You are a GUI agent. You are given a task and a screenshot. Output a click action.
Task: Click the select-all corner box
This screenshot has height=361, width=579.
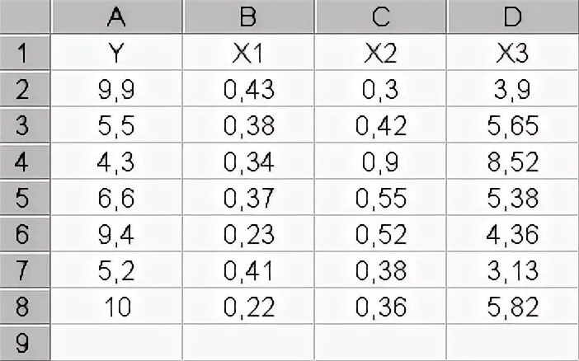[x=25, y=16]
